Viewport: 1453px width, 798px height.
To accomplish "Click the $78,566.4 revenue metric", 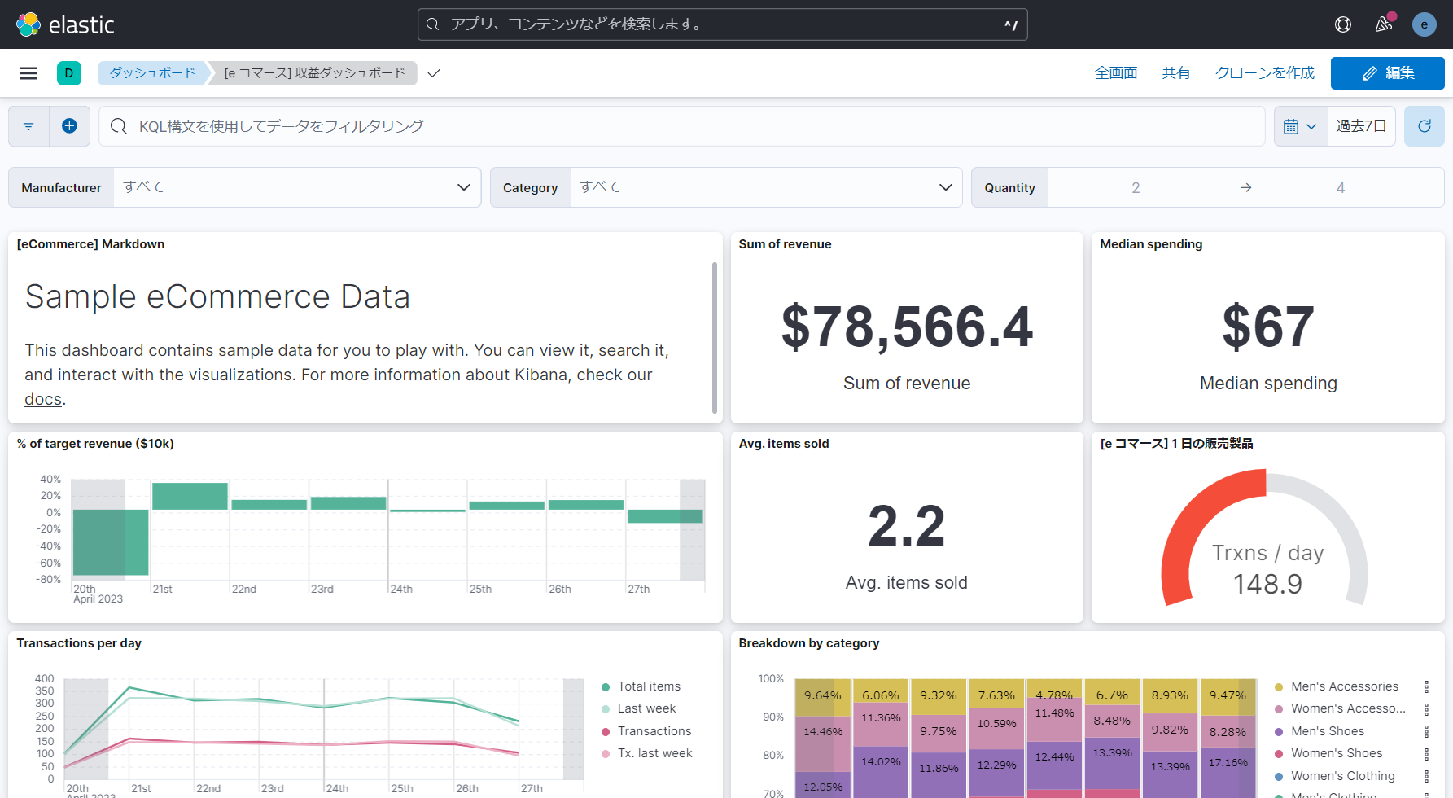I will coord(907,327).
